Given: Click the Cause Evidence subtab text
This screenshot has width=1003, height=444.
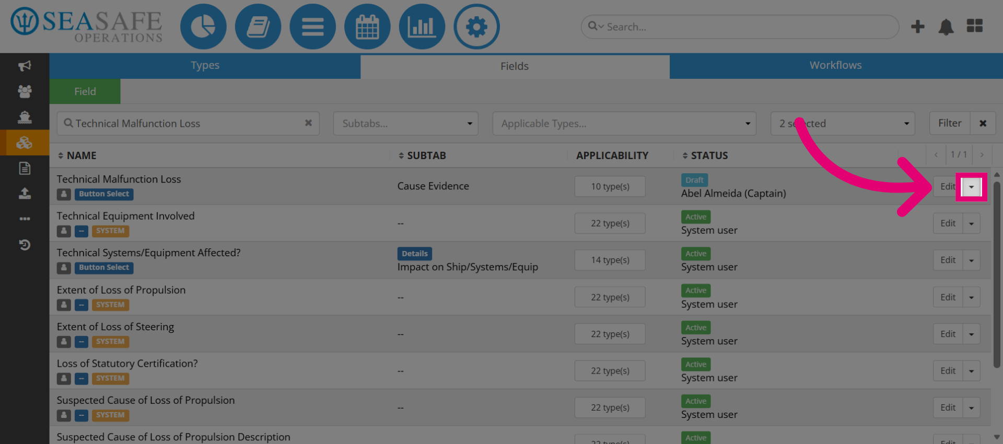Looking at the screenshot, I should 433,186.
